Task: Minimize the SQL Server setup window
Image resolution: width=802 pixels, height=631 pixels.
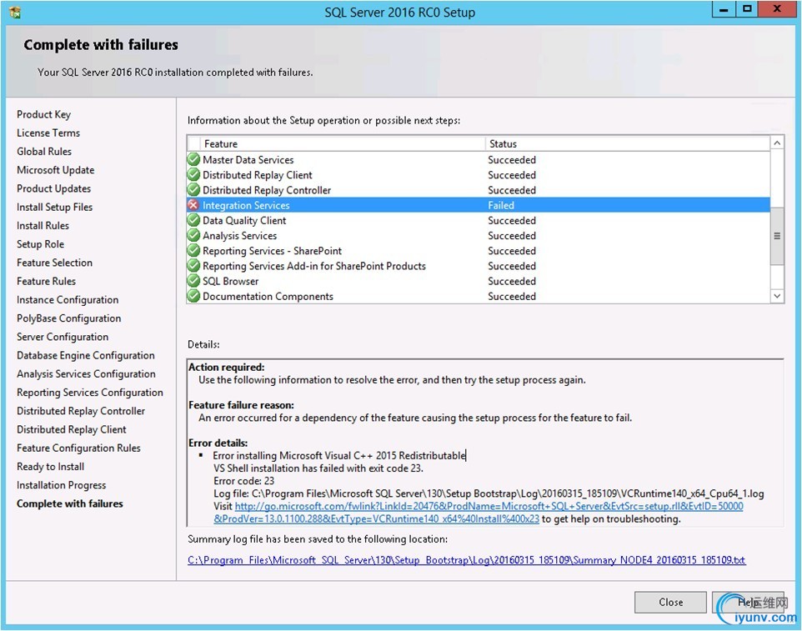Action: click(x=724, y=9)
